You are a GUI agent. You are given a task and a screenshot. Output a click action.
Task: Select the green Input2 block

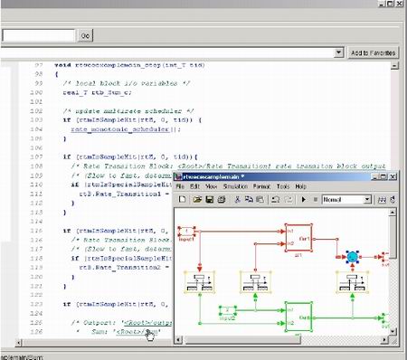coord(228,310)
